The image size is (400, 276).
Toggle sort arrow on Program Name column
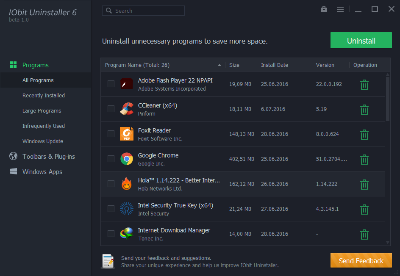pyautogui.click(x=219, y=65)
